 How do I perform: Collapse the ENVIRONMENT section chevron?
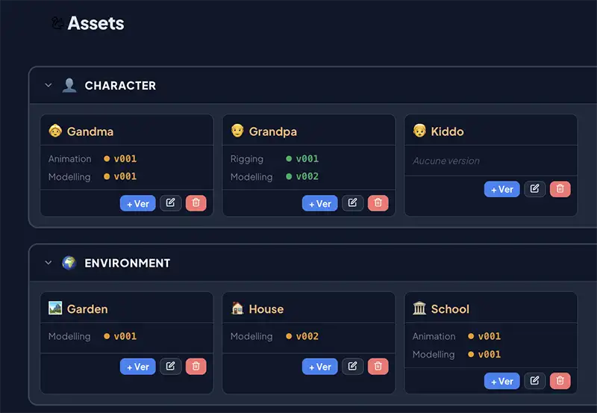(x=49, y=263)
